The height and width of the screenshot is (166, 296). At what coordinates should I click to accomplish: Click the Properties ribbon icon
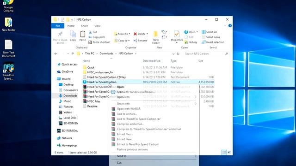(177, 35)
